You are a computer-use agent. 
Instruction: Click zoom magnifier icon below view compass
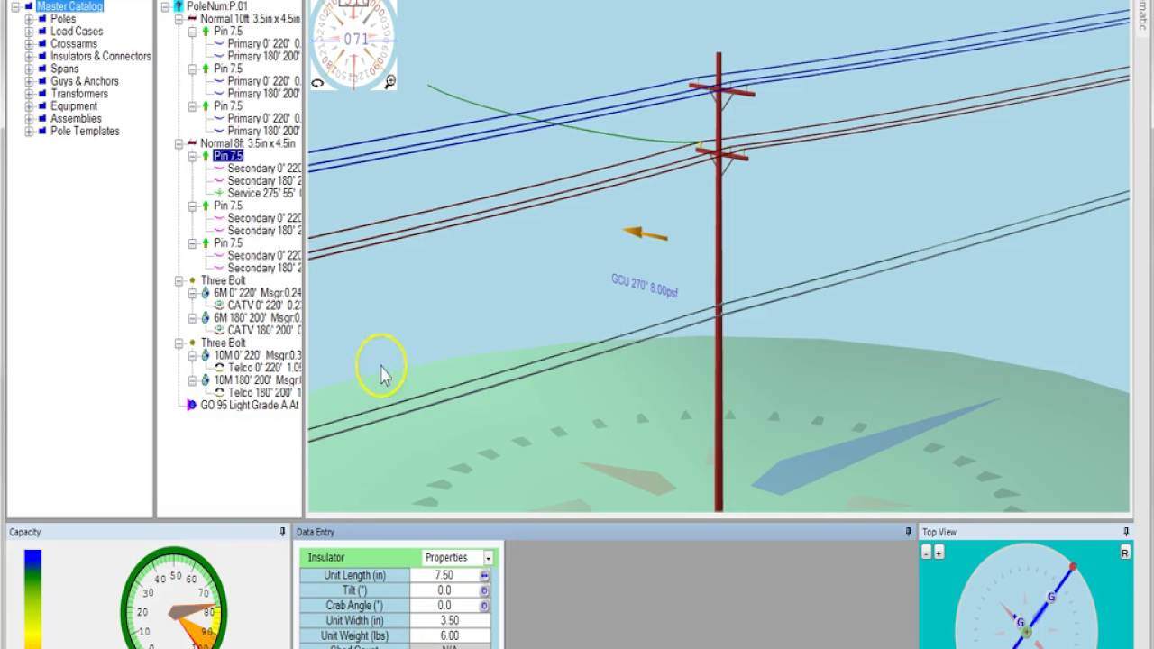click(390, 82)
